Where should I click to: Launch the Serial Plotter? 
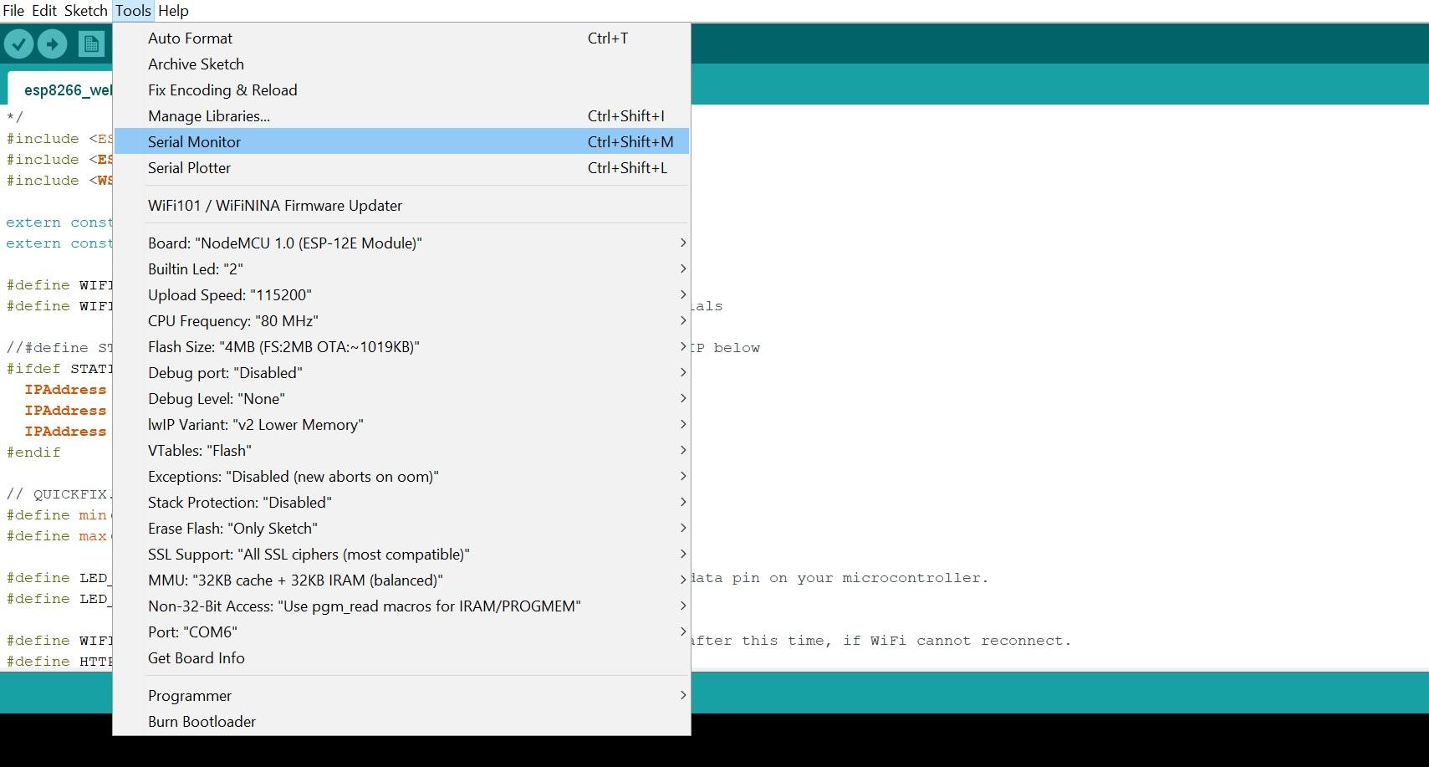click(x=401, y=168)
